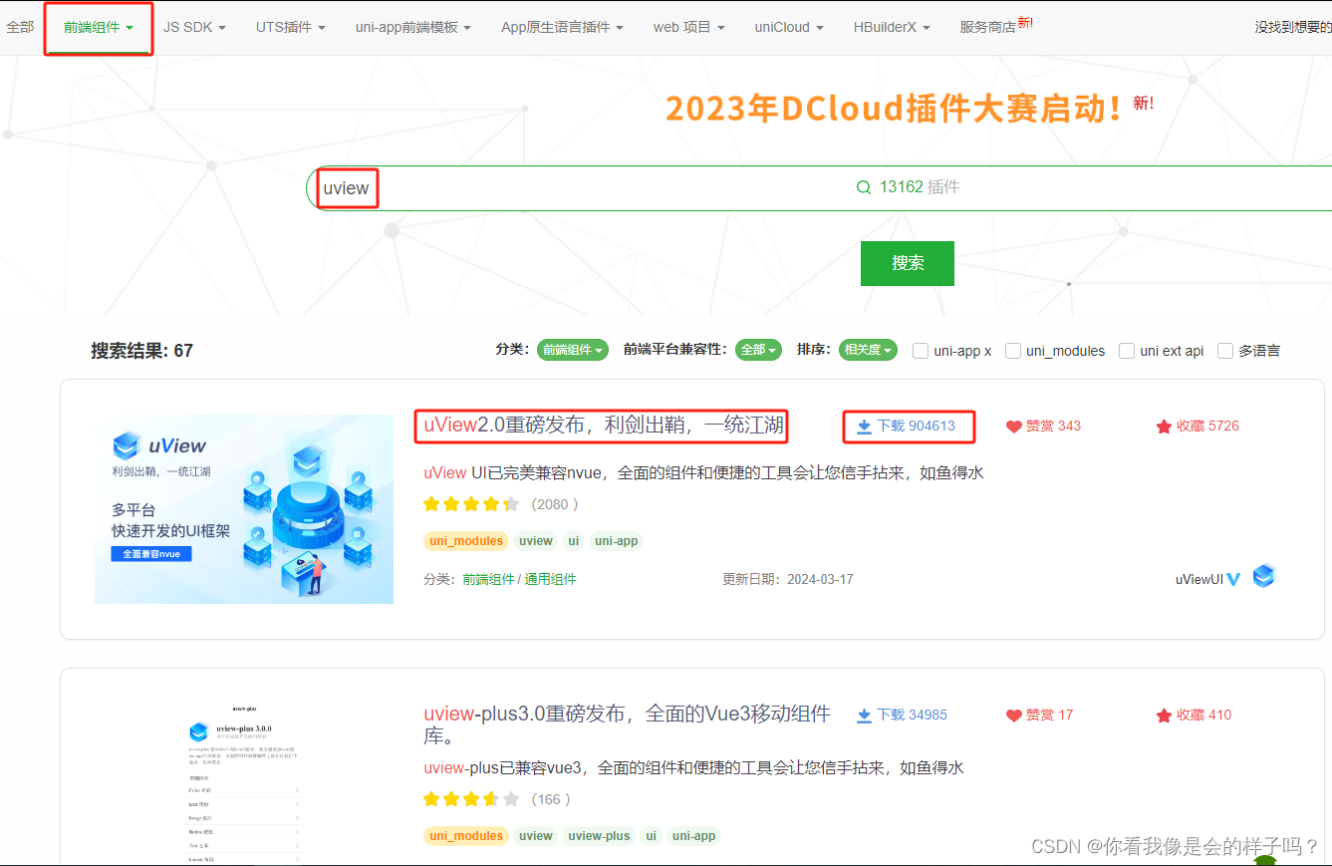The width and height of the screenshot is (1332, 866).
Task: Click the heart icon beside 赞赏 343
Action: click(1014, 427)
